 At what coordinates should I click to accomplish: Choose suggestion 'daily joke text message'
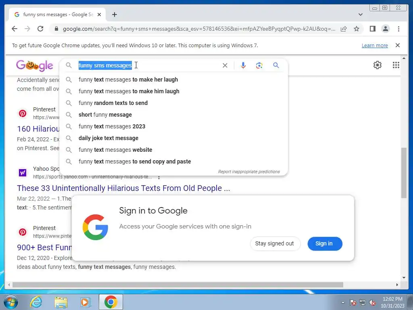[x=174, y=138]
